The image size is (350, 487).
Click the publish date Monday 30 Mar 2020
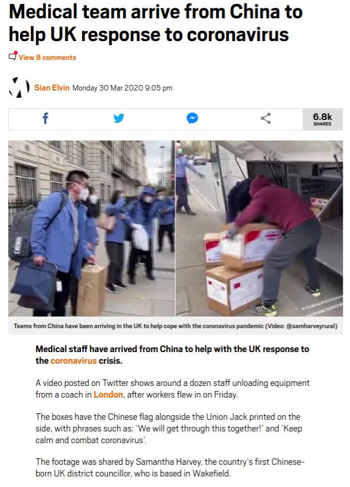(122, 88)
